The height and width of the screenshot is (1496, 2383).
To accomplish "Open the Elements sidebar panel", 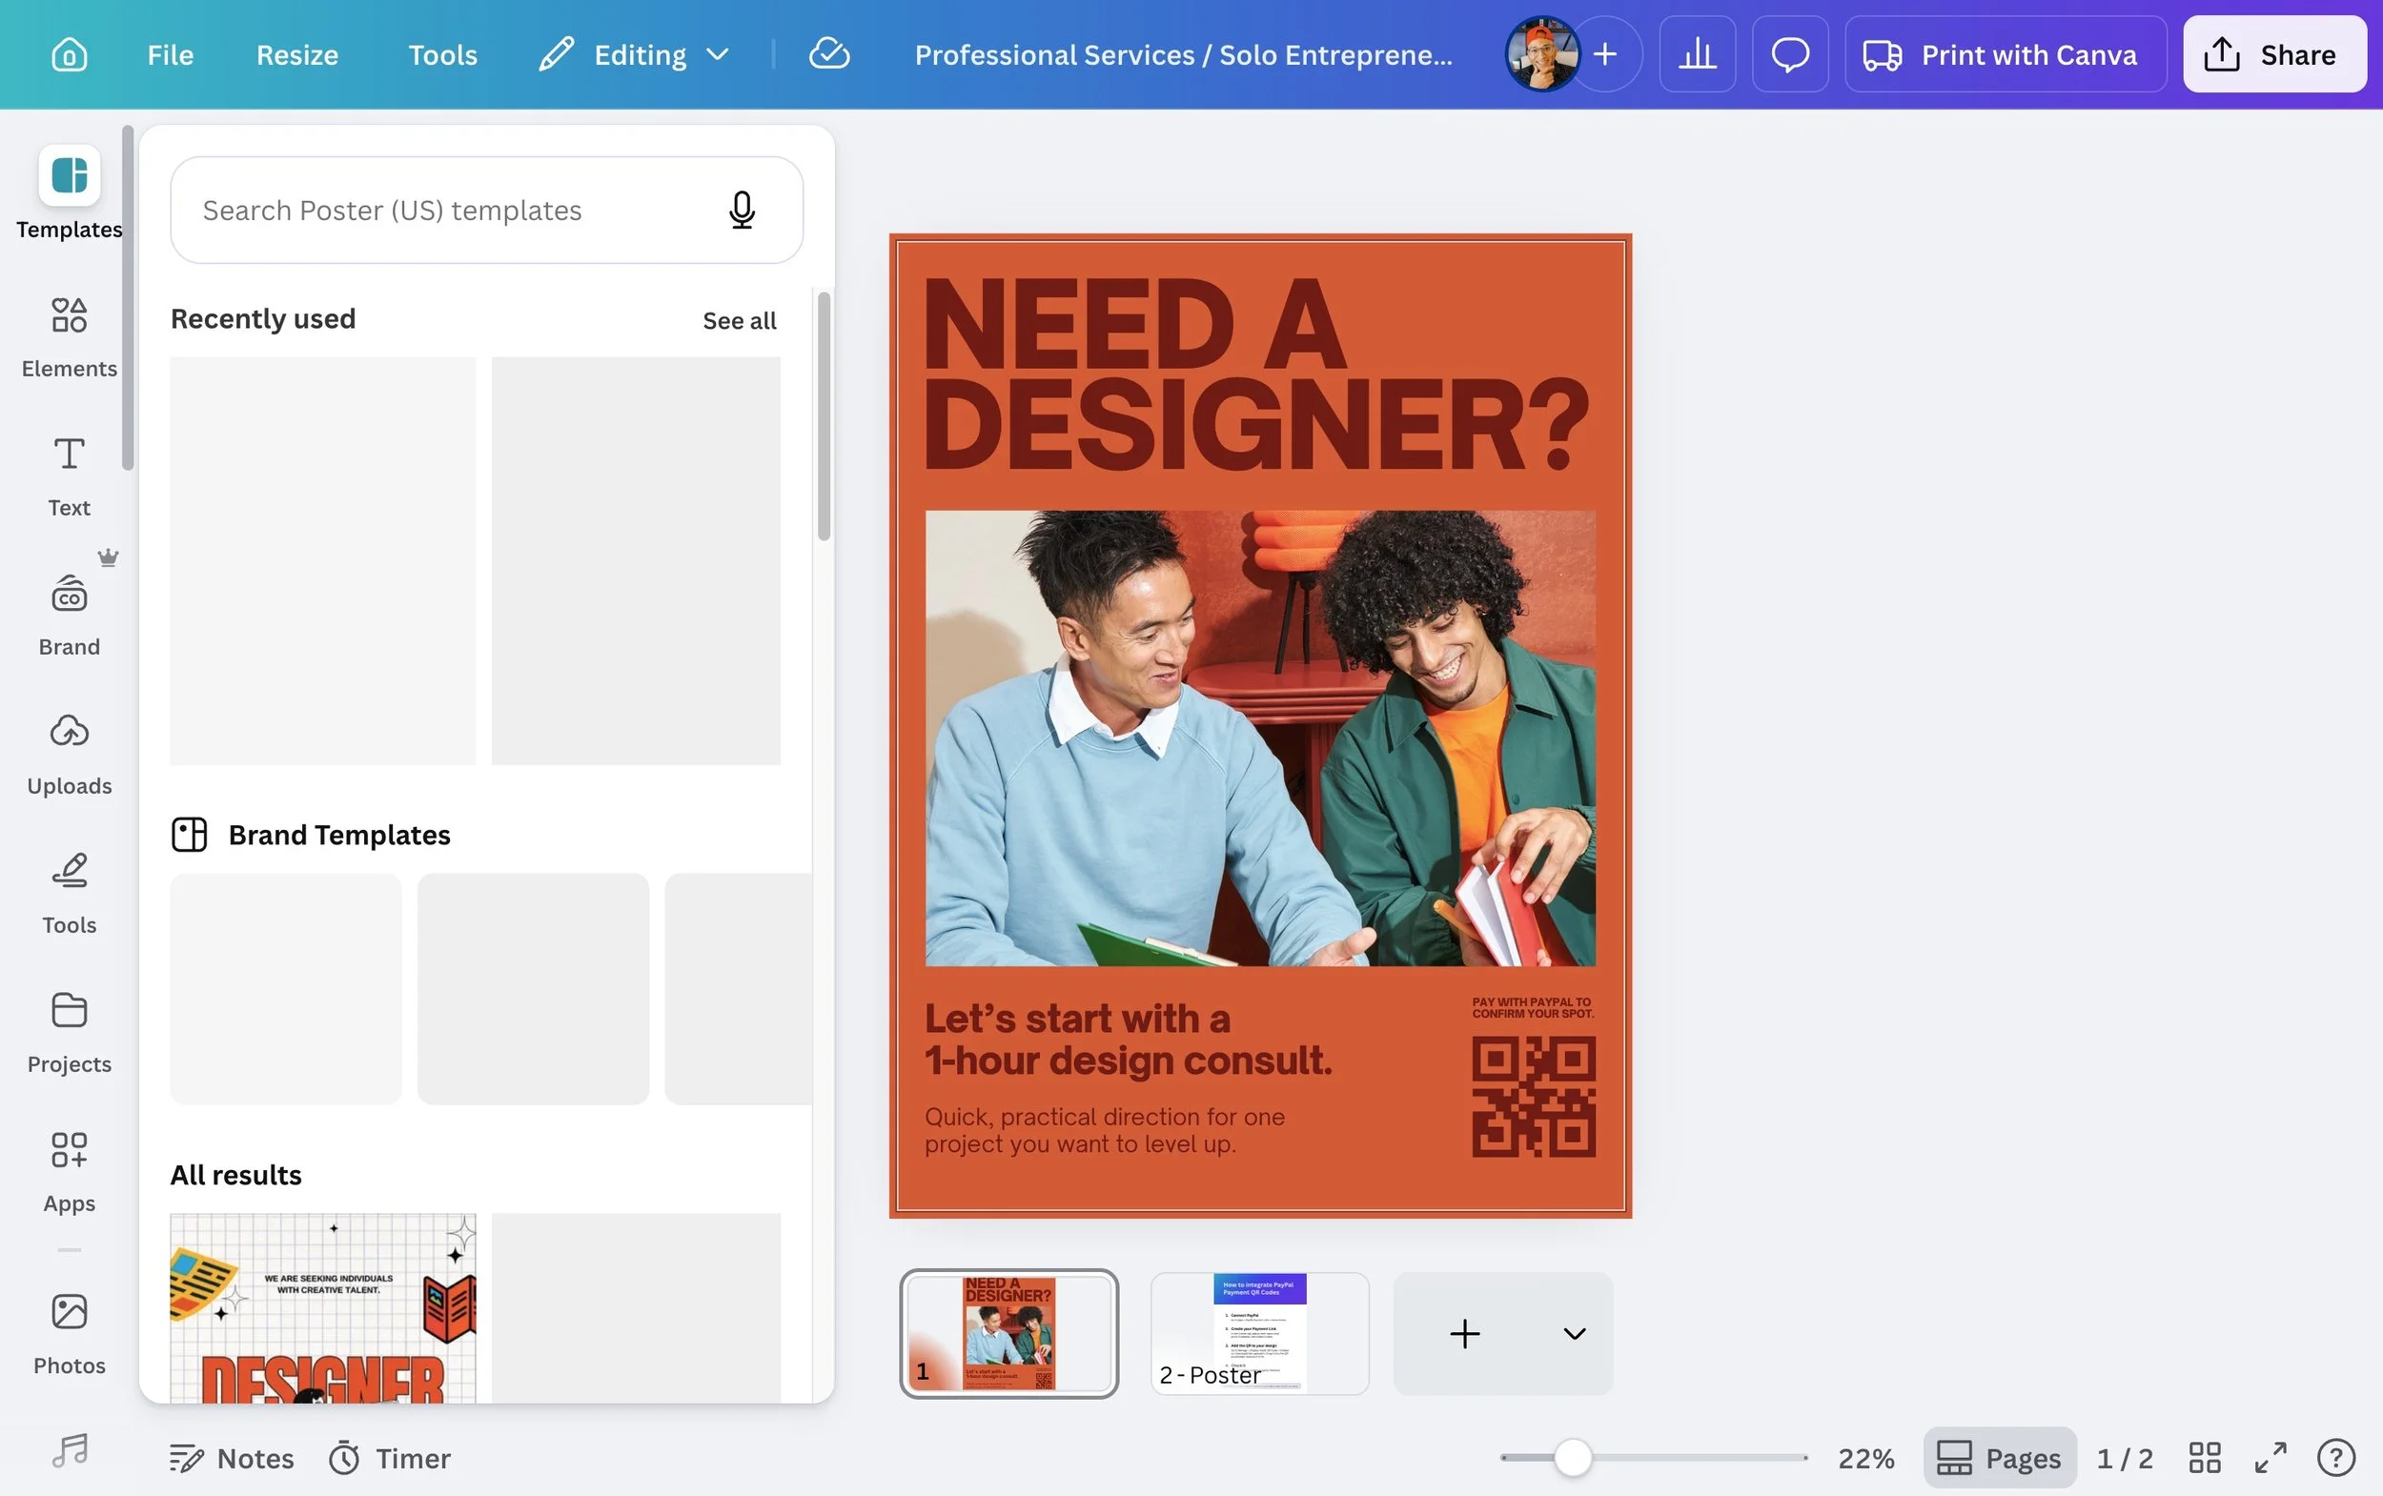I will [69, 336].
